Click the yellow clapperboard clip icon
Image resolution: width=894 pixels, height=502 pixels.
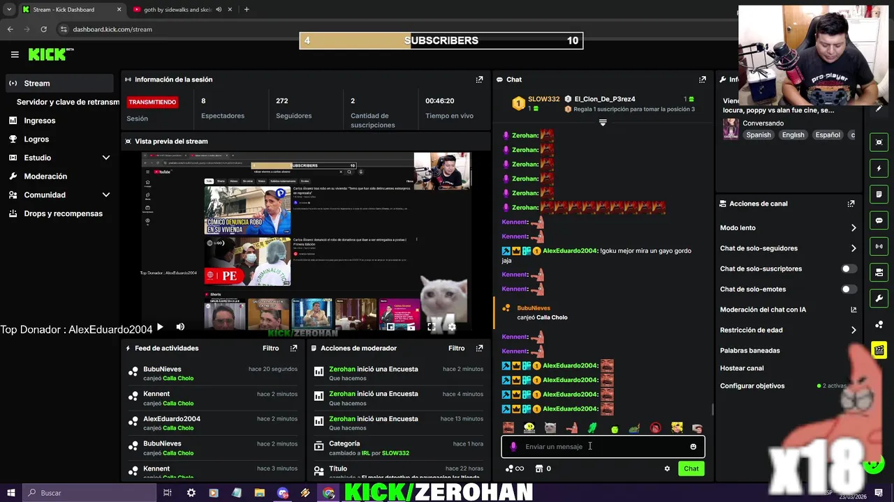point(879,350)
